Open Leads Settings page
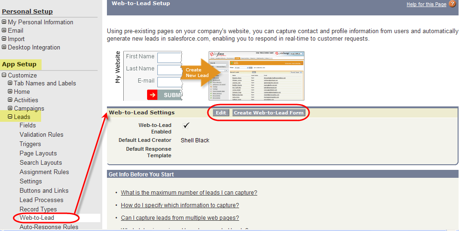This screenshot has width=459, height=231. coord(31,181)
